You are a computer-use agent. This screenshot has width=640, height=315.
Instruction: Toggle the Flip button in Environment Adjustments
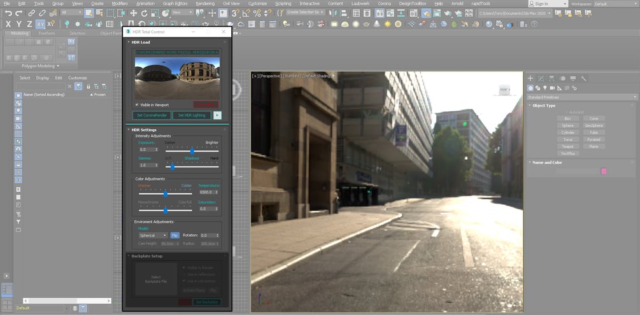point(174,235)
